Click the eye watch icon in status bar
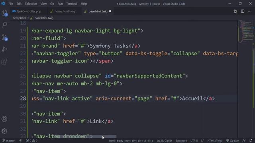Image resolution: width=255 pixels, height=143 pixels. click(21, 141)
